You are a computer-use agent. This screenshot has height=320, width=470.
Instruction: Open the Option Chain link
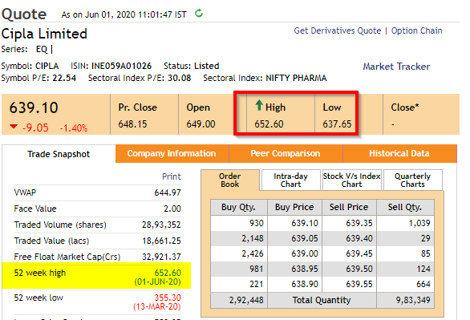(x=416, y=30)
